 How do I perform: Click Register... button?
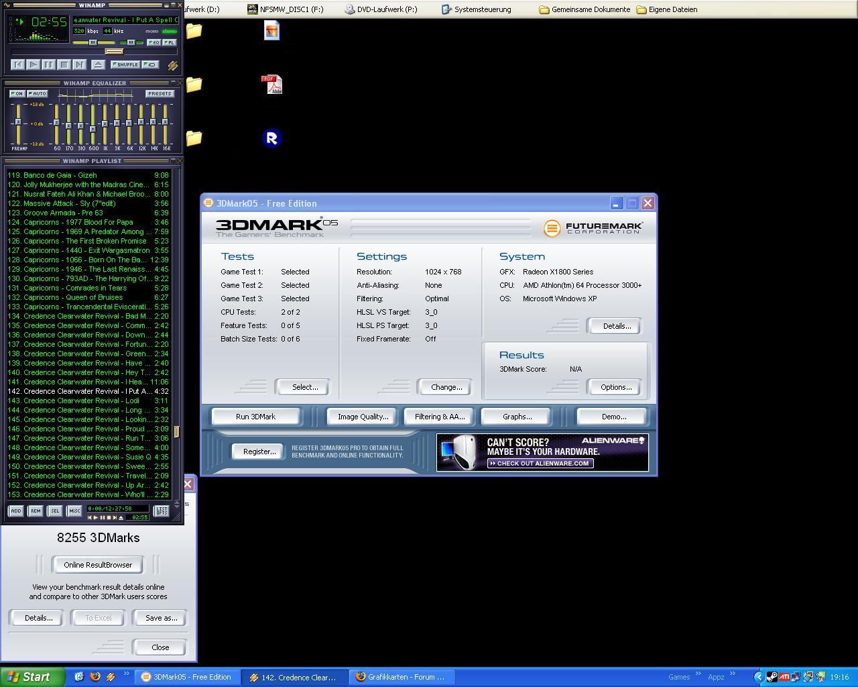259,452
